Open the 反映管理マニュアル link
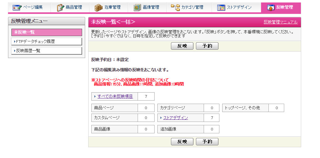Screen dimensions: 320x158 281,22
